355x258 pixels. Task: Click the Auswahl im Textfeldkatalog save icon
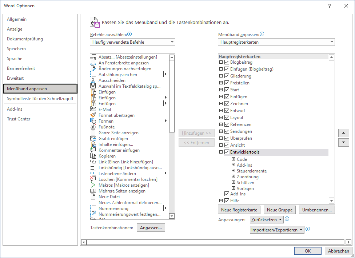93,86
